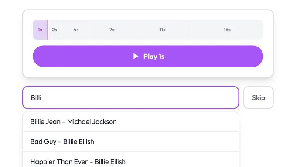Select the 4s segment on timeline
300x167 pixels.
tap(76, 30)
